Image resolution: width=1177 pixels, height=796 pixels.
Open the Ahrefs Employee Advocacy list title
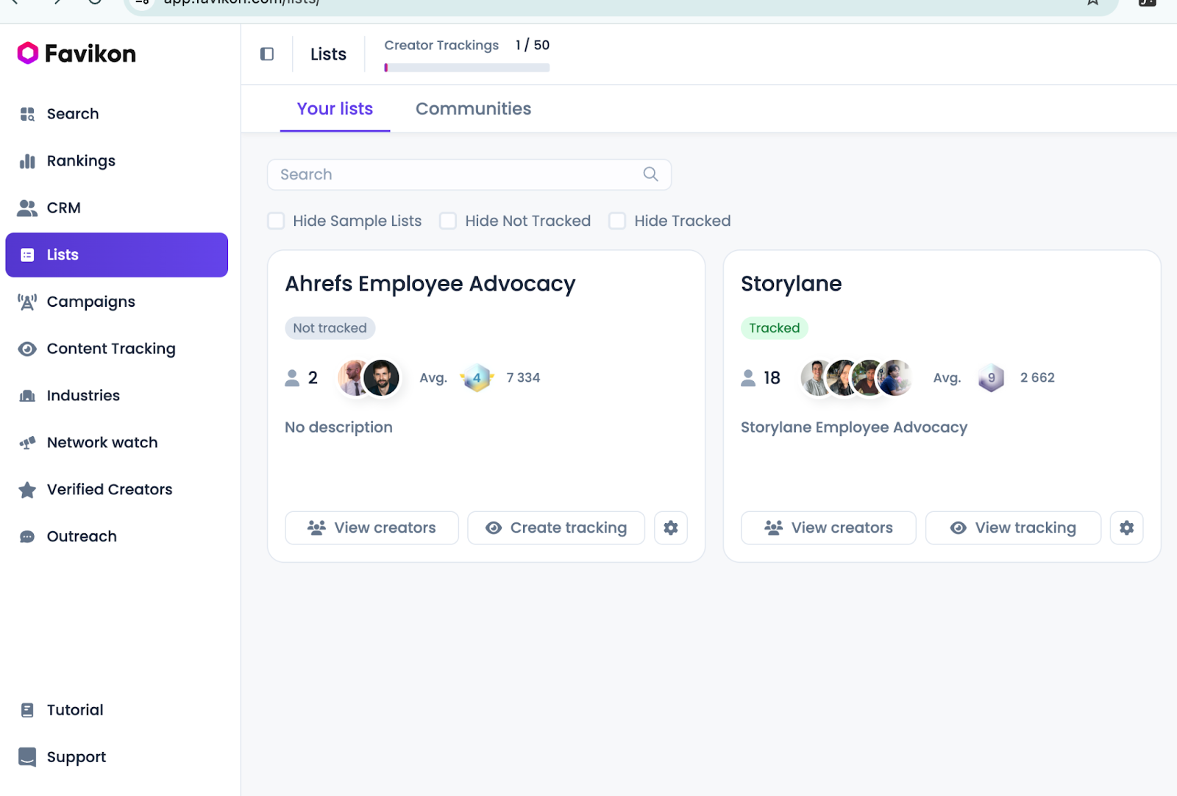click(x=430, y=284)
